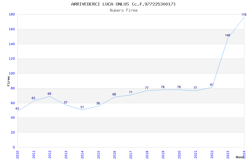Click the data label 68
The image size is (247, 160).
click(x=114, y=95)
